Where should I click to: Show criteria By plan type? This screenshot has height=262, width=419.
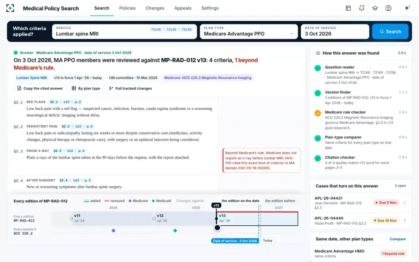point(86,88)
